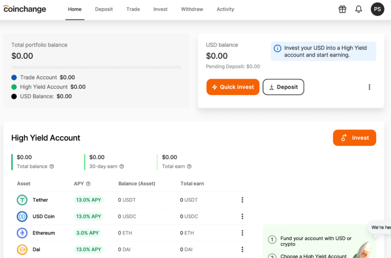Click the USD Coin icon
Viewport: 391px width, 258px height.
tap(22, 216)
